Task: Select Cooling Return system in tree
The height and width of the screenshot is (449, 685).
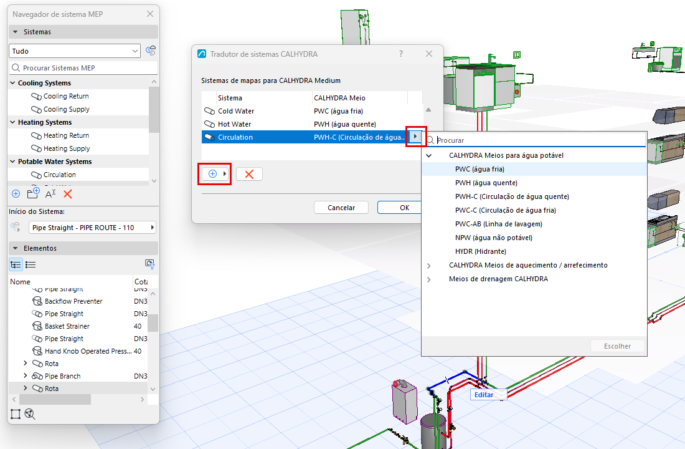Action: pyautogui.click(x=66, y=96)
